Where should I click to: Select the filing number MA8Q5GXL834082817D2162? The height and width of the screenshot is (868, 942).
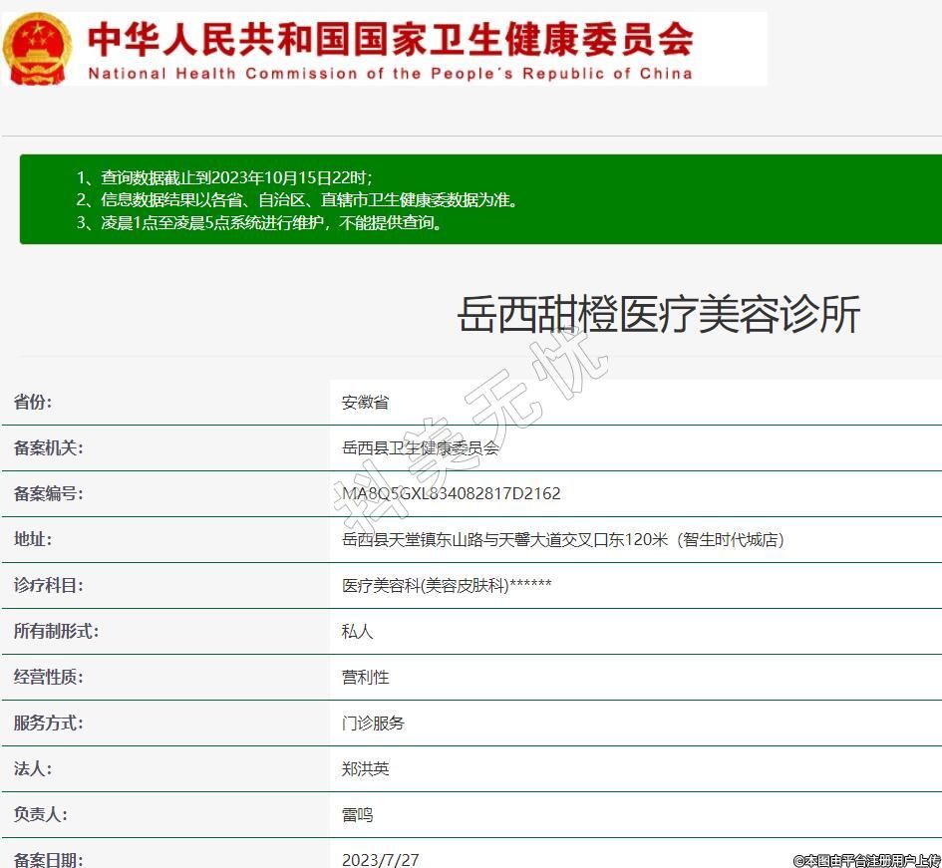[451, 494]
